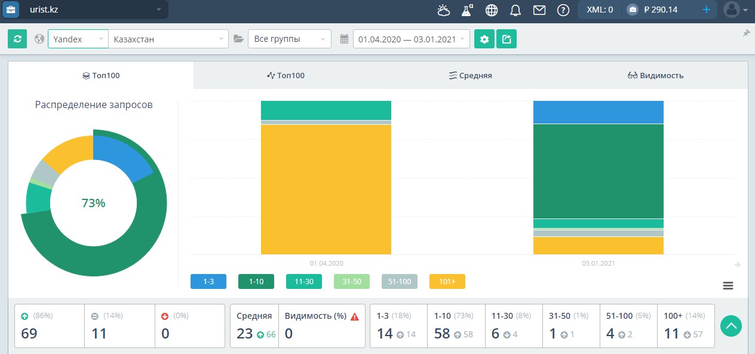Click the green scroll-up arrow button
This screenshot has height=354, width=755.
pos(731,326)
